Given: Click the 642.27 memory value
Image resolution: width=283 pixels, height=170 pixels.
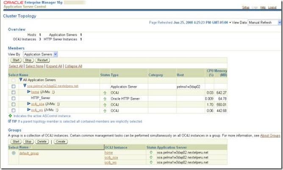Looking at the screenshot, I should point(221,93).
